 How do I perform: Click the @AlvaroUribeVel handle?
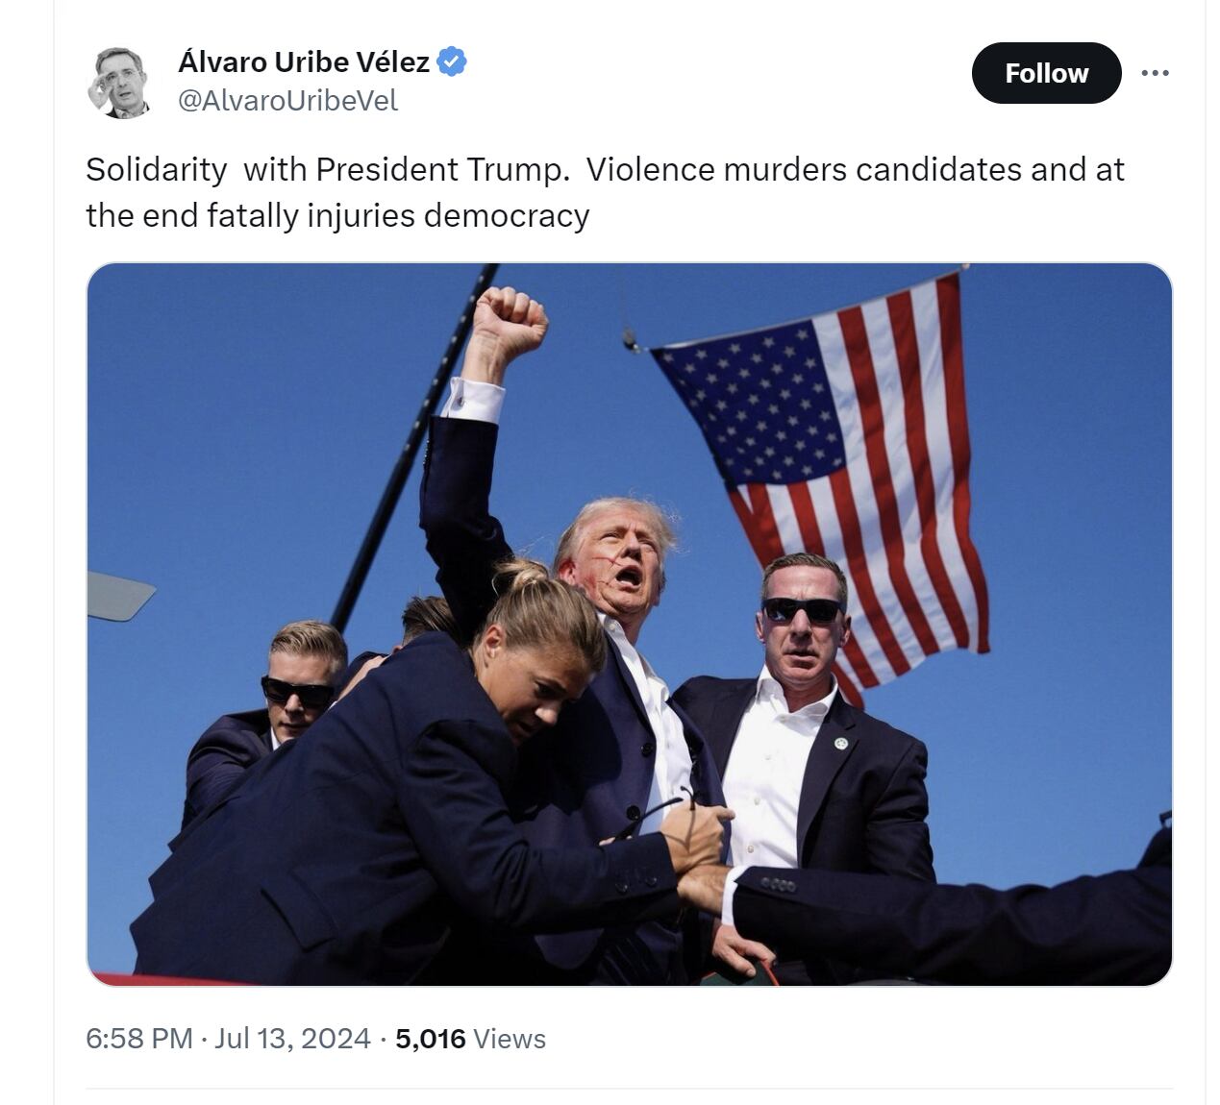(x=287, y=101)
